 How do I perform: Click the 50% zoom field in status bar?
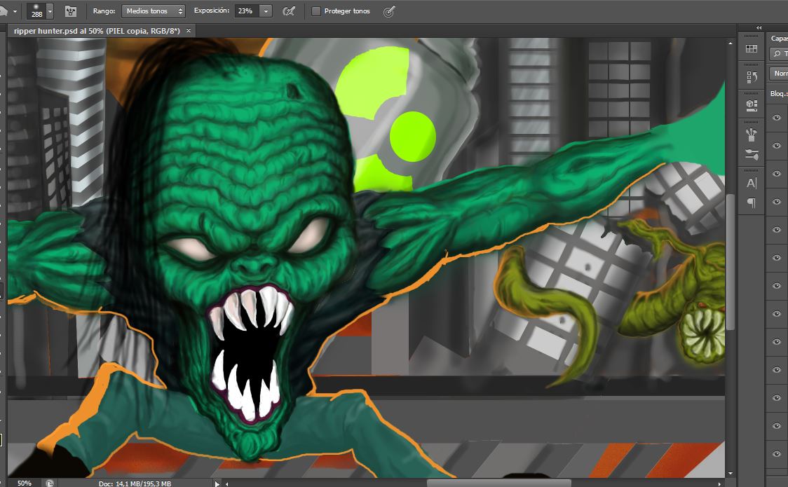click(x=23, y=481)
